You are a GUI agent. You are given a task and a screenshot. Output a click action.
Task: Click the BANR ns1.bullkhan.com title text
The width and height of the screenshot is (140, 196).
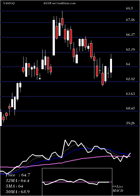tap(59, 3)
